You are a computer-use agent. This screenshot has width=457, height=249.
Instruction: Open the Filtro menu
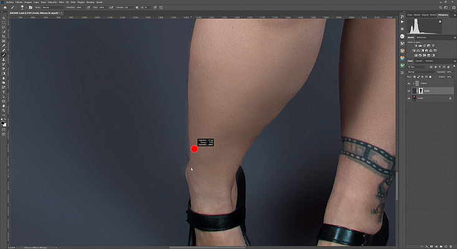click(x=62, y=2)
